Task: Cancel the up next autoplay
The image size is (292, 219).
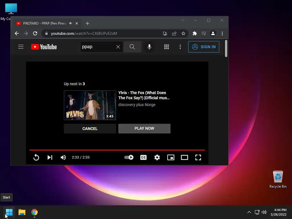Action: tap(90, 129)
